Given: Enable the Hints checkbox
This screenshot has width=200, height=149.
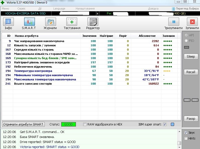Looking at the screenshot, I should [186, 138].
